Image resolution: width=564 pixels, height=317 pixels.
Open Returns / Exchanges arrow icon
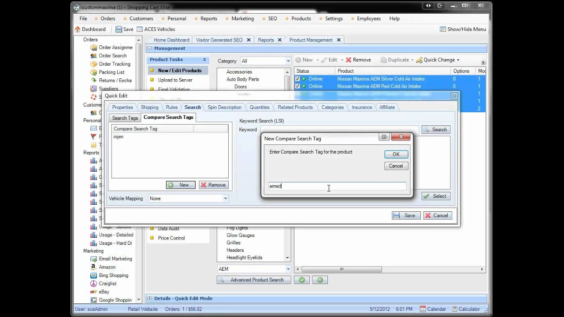[93, 81]
